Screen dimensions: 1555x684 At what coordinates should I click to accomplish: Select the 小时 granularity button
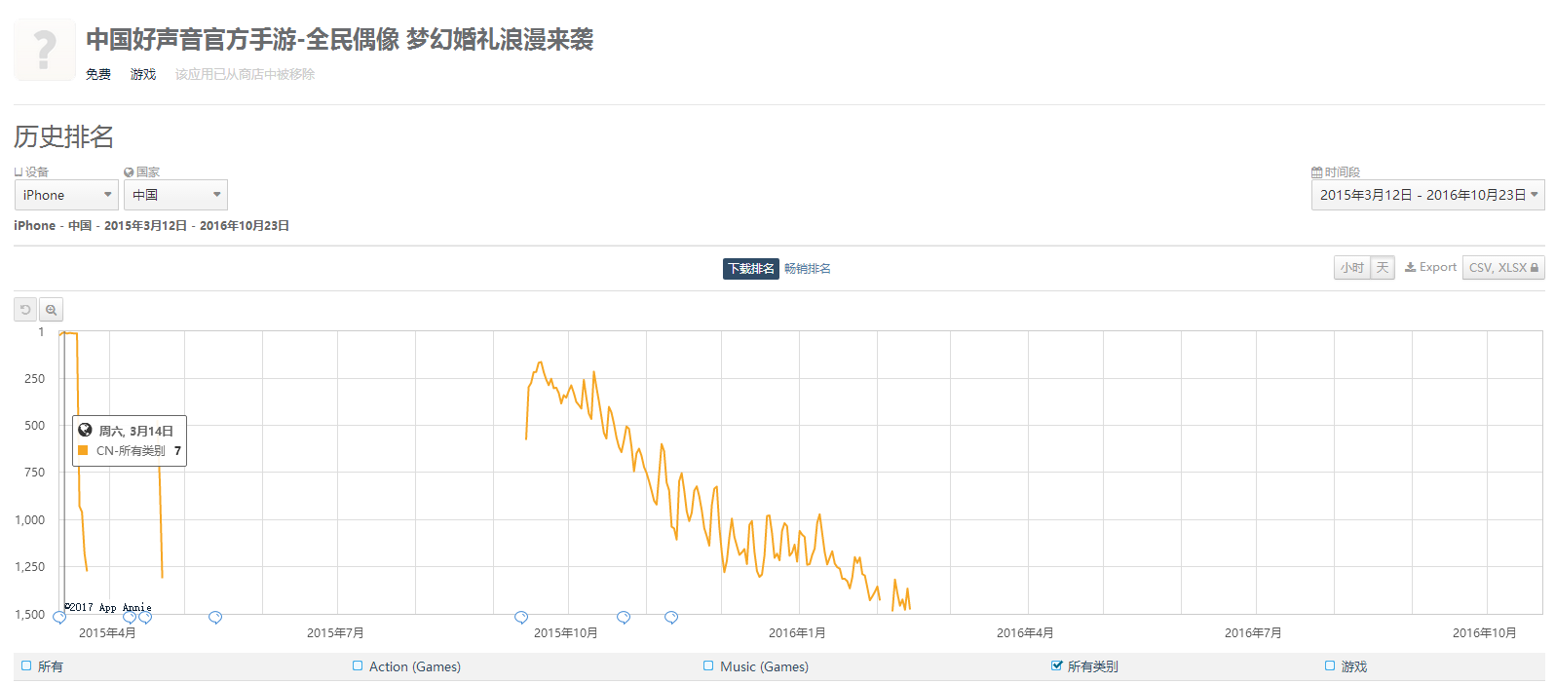[x=1352, y=268]
